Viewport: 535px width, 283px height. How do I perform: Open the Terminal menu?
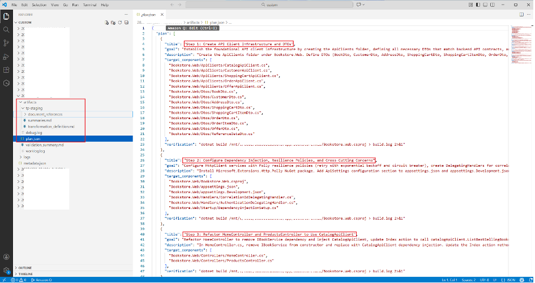(x=88, y=4)
